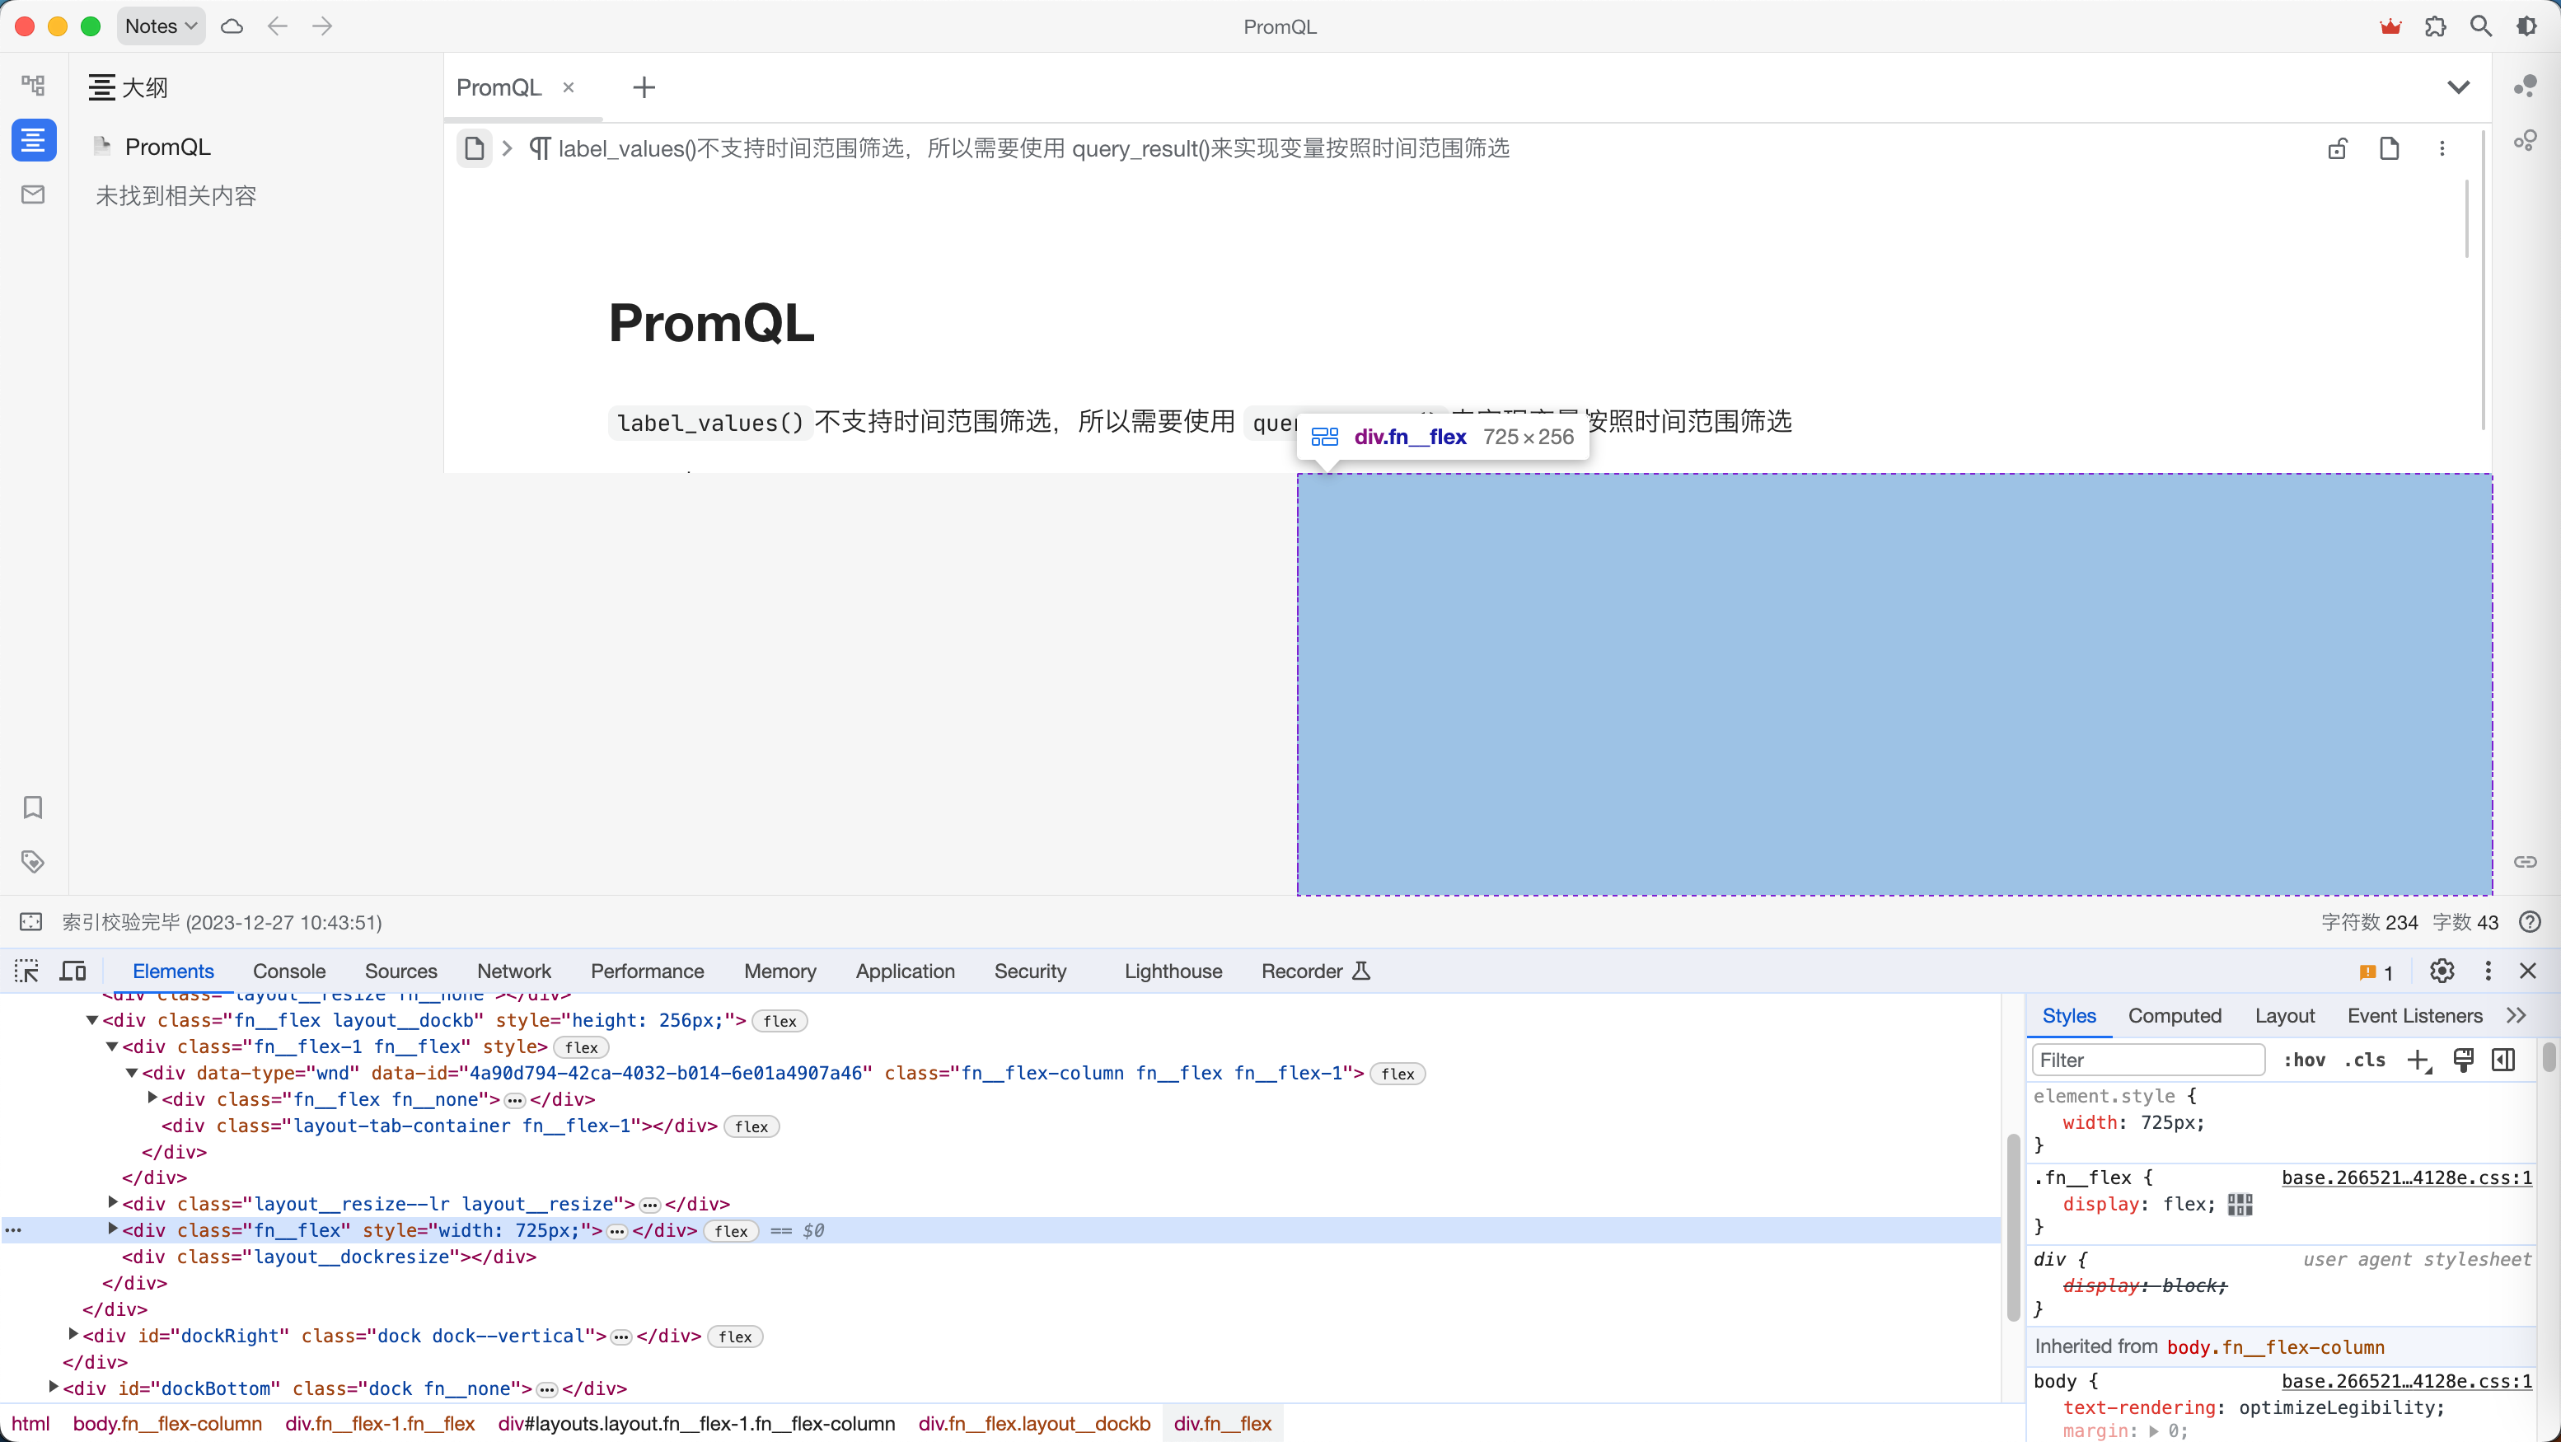Click body.fn__flex-column in the breadcrumb

point(167,1423)
